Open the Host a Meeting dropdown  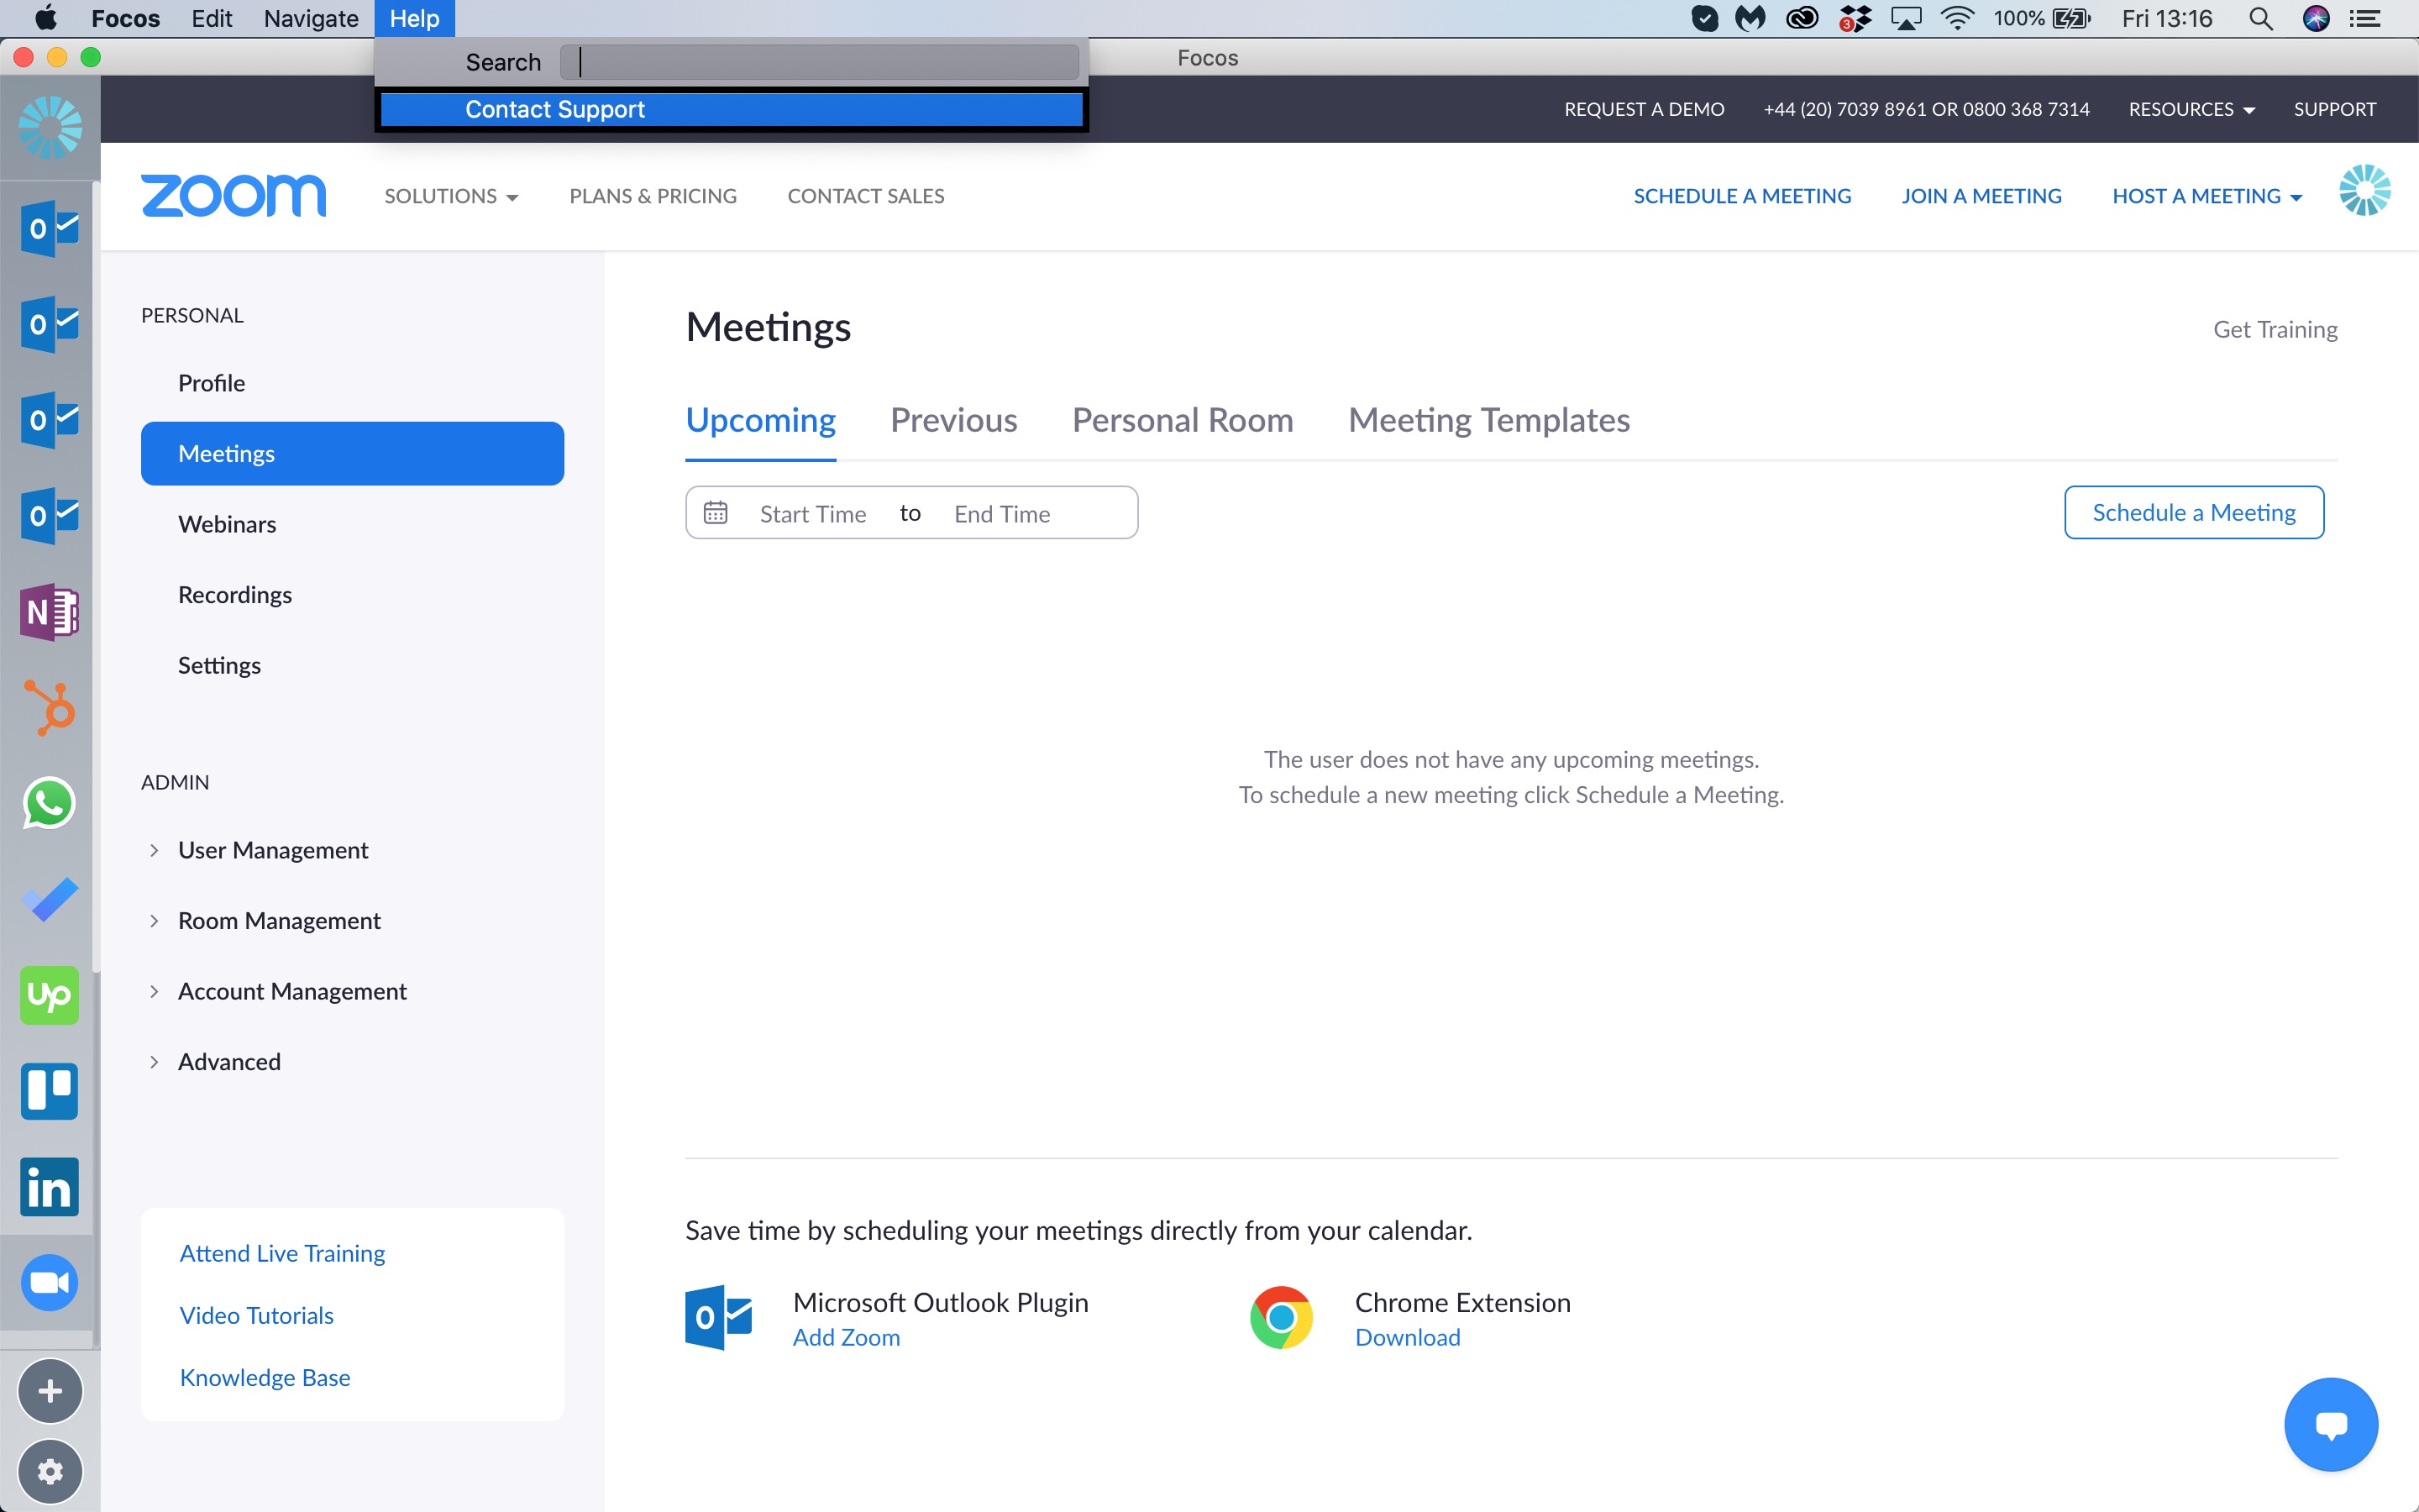(2206, 196)
